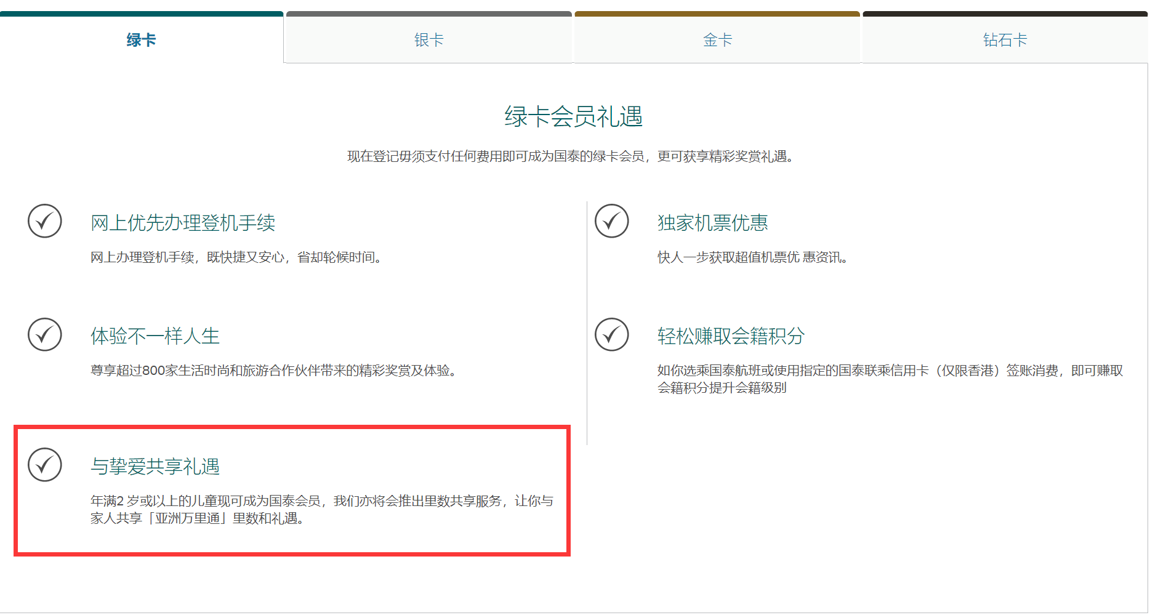
Task: Click the checkmark icon beside 与挚爱共享礼遇
Action: pyautogui.click(x=45, y=465)
